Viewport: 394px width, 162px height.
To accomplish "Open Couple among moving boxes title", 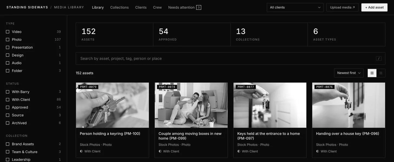I will coord(190,136).
